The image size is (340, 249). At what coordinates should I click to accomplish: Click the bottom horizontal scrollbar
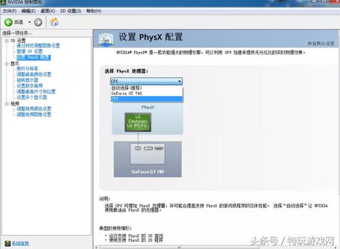point(179,248)
